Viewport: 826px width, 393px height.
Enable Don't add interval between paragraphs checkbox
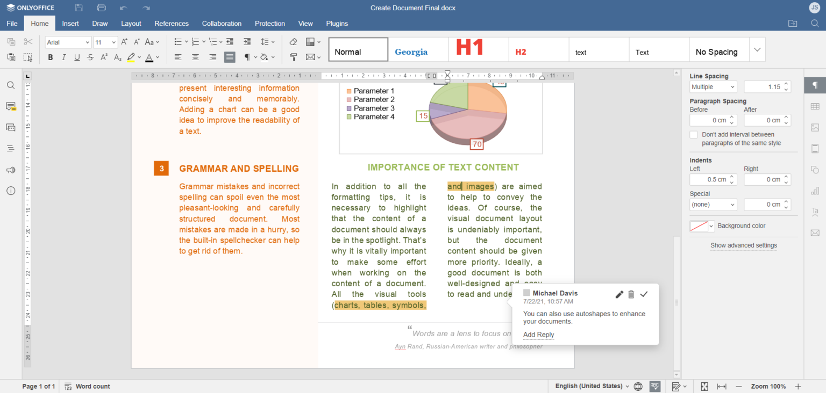(694, 134)
